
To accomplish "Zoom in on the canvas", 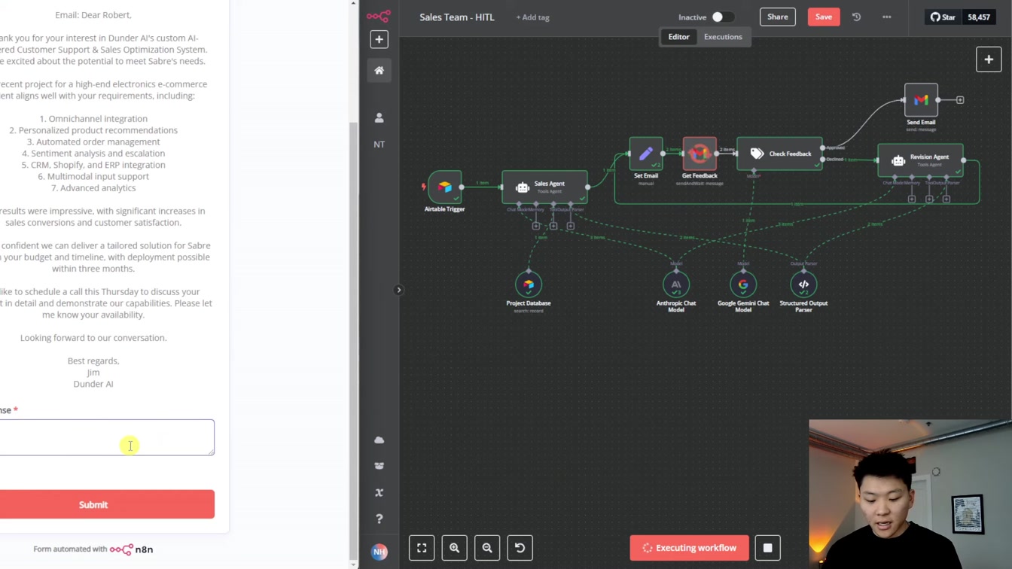I will coord(454,548).
